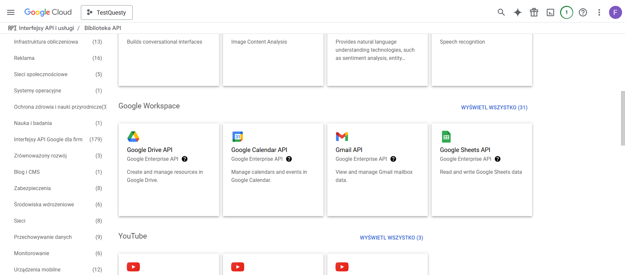Click the page vertical scrollbar thumb
Screen dimensions: 625x275
pyautogui.click(x=623, y=118)
